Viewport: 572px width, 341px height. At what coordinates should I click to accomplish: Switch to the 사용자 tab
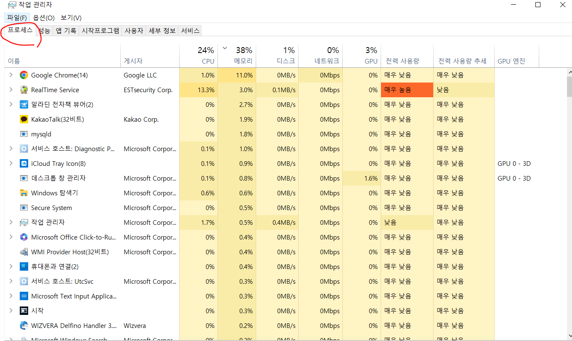(134, 31)
